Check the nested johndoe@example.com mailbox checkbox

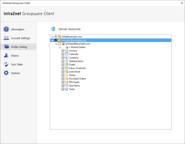click(59, 44)
